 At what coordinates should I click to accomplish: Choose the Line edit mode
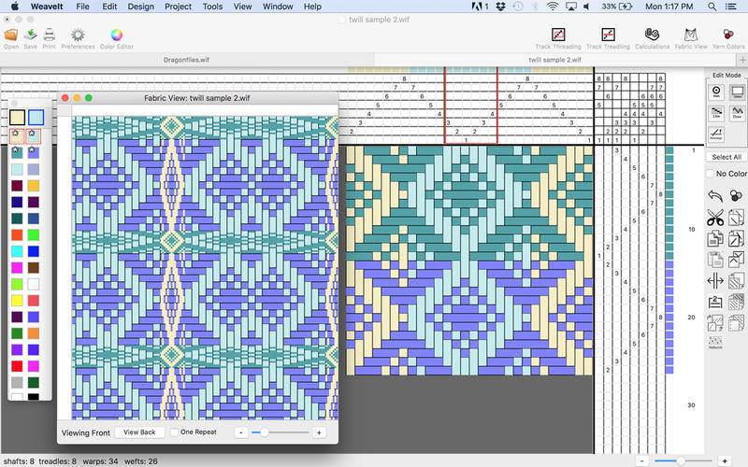coord(716,112)
